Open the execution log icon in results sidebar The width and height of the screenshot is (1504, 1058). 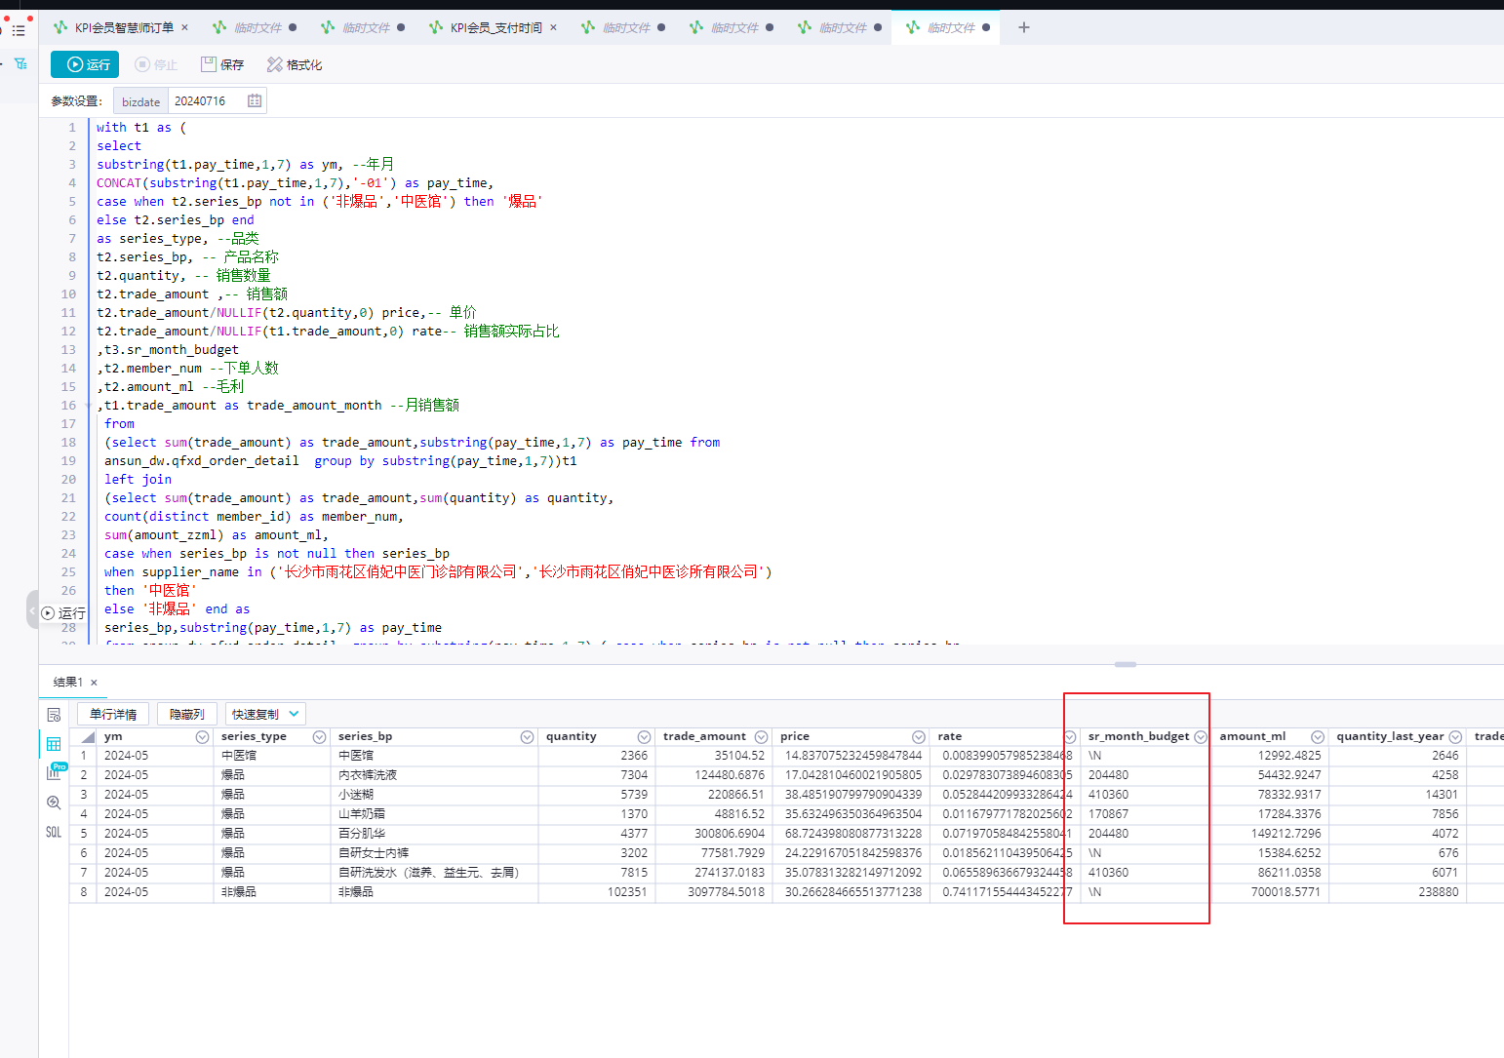[x=54, y=715]
